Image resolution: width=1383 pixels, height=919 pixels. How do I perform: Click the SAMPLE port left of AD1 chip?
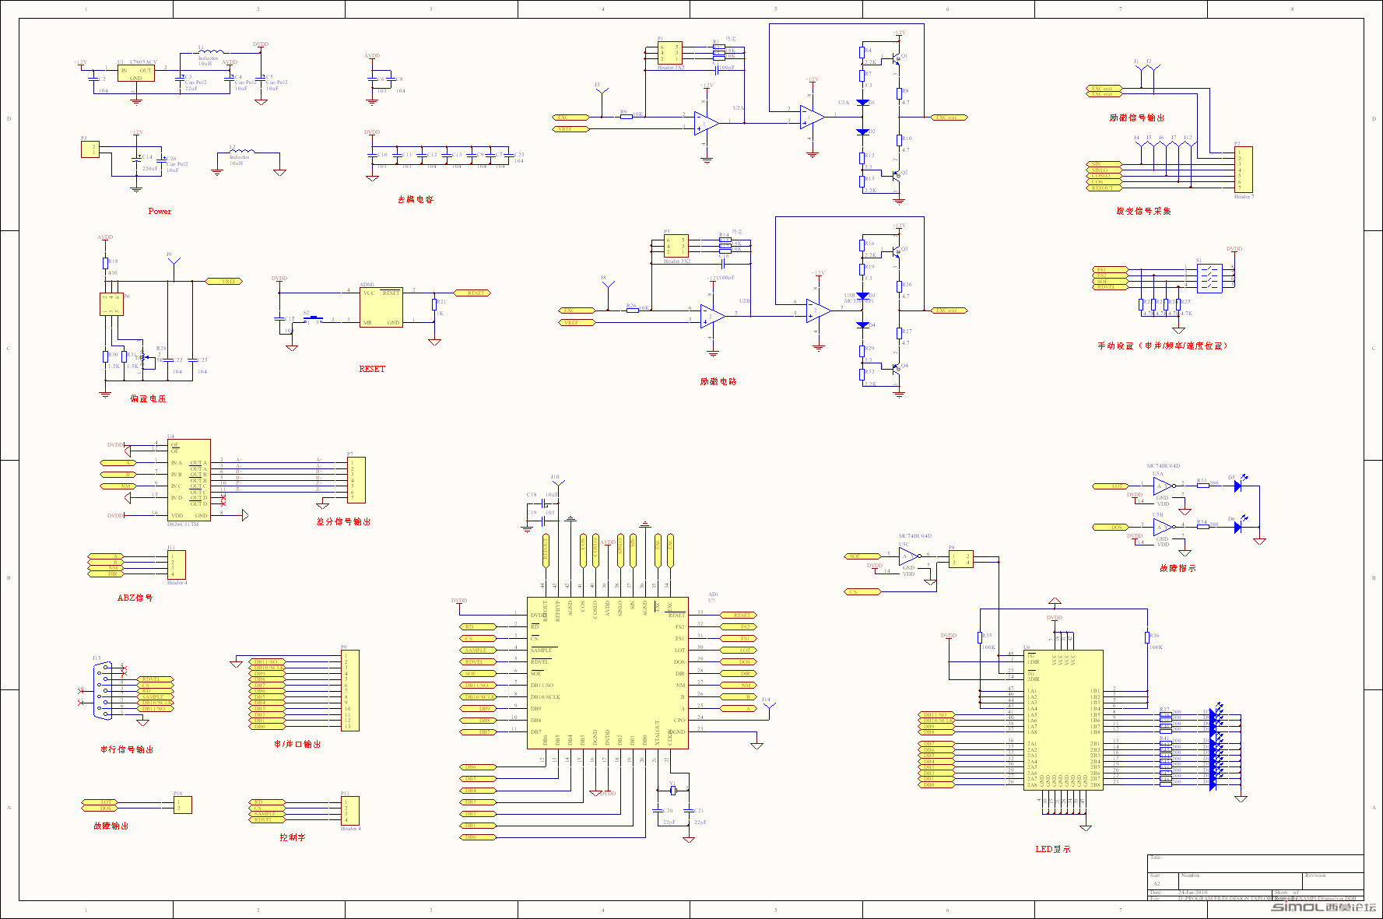coord(479,650)
